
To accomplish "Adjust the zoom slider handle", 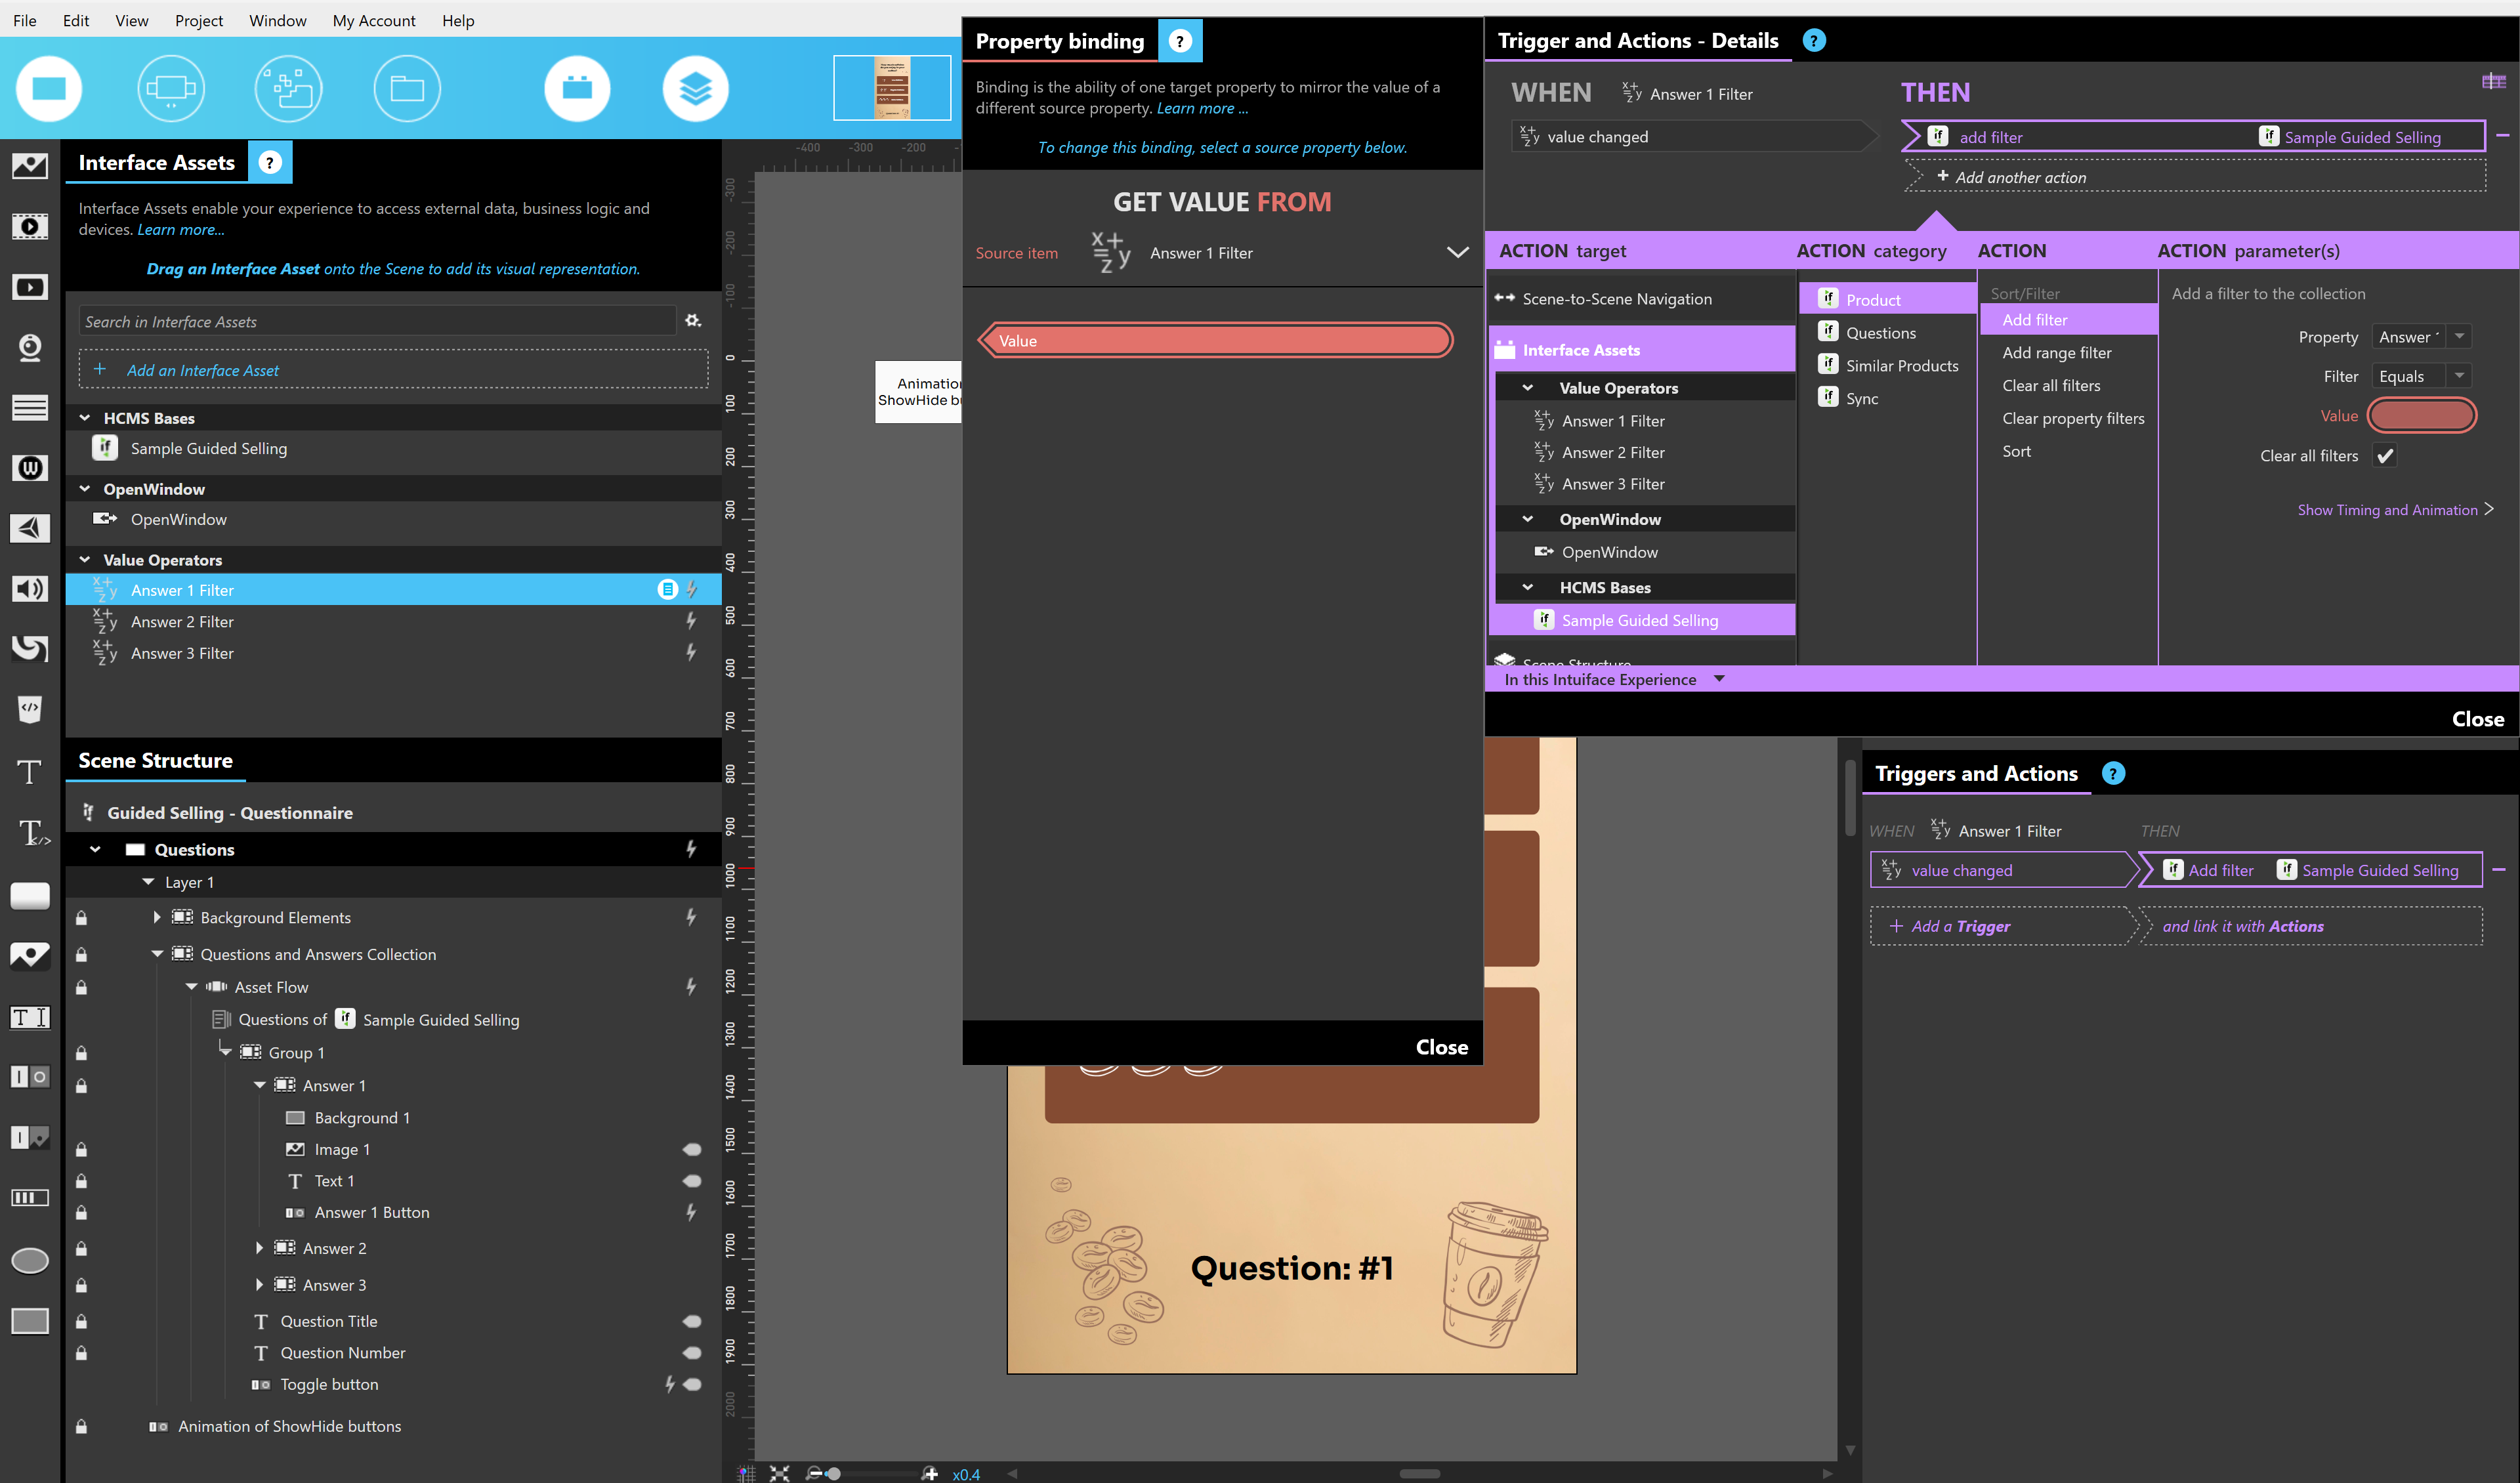I will [x=834, y=1473].
